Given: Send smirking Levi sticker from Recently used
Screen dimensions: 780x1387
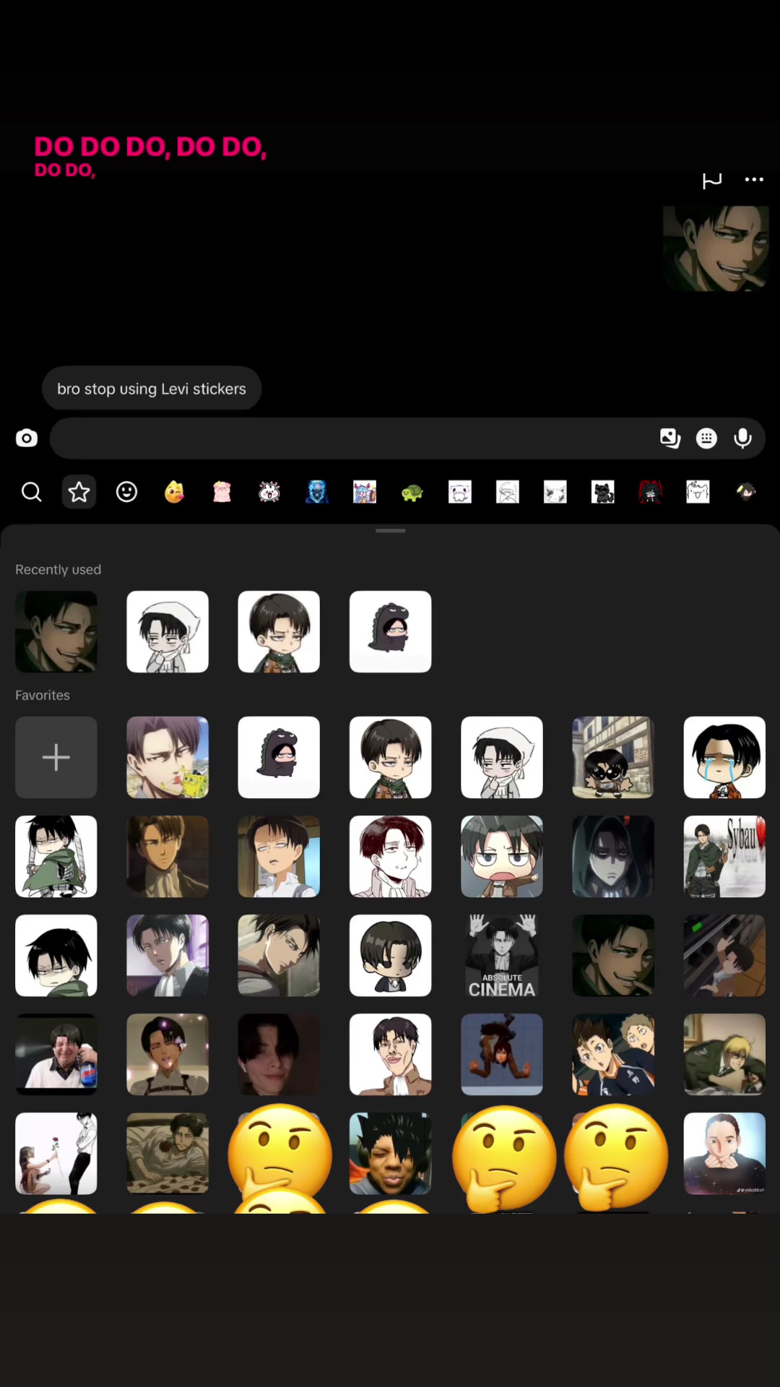Looking at the screenshot, I should (56, 632).
